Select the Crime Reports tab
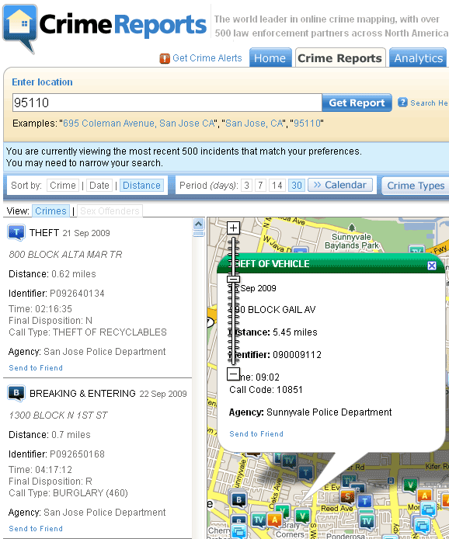This screenshot has height=539, width=449. [x=339, y=58]
